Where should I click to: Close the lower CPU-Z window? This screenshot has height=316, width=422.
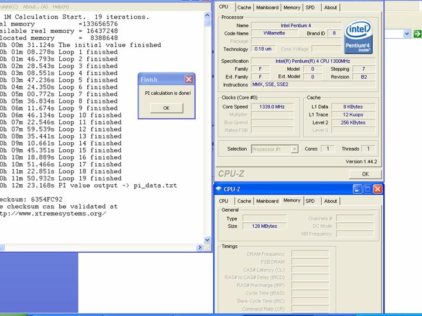(377, 190)
